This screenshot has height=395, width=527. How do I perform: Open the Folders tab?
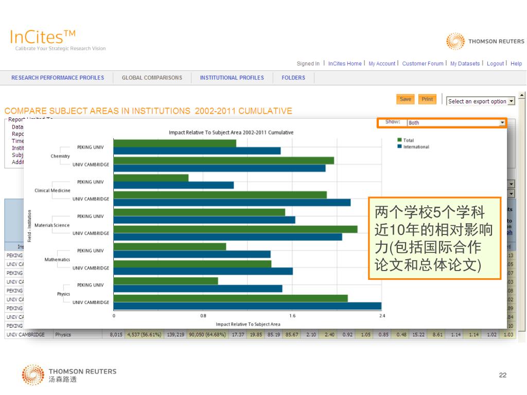[x=293, y=78]
